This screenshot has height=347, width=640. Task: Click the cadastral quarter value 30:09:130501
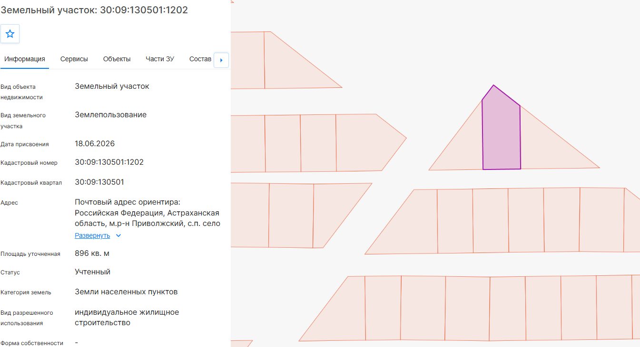pyautogui.click(x=99, y=182)
